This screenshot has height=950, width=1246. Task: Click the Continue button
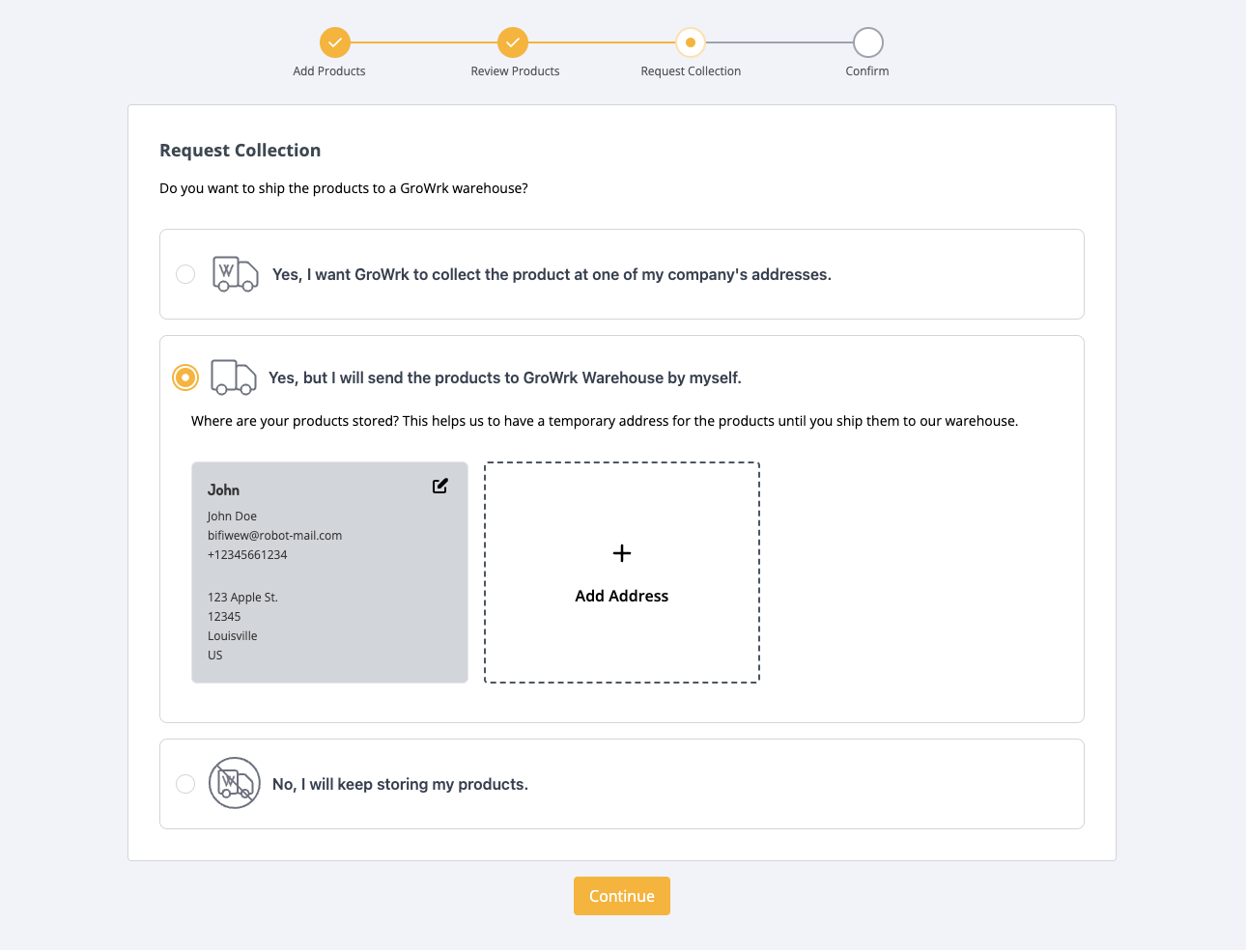click(622, 896)
